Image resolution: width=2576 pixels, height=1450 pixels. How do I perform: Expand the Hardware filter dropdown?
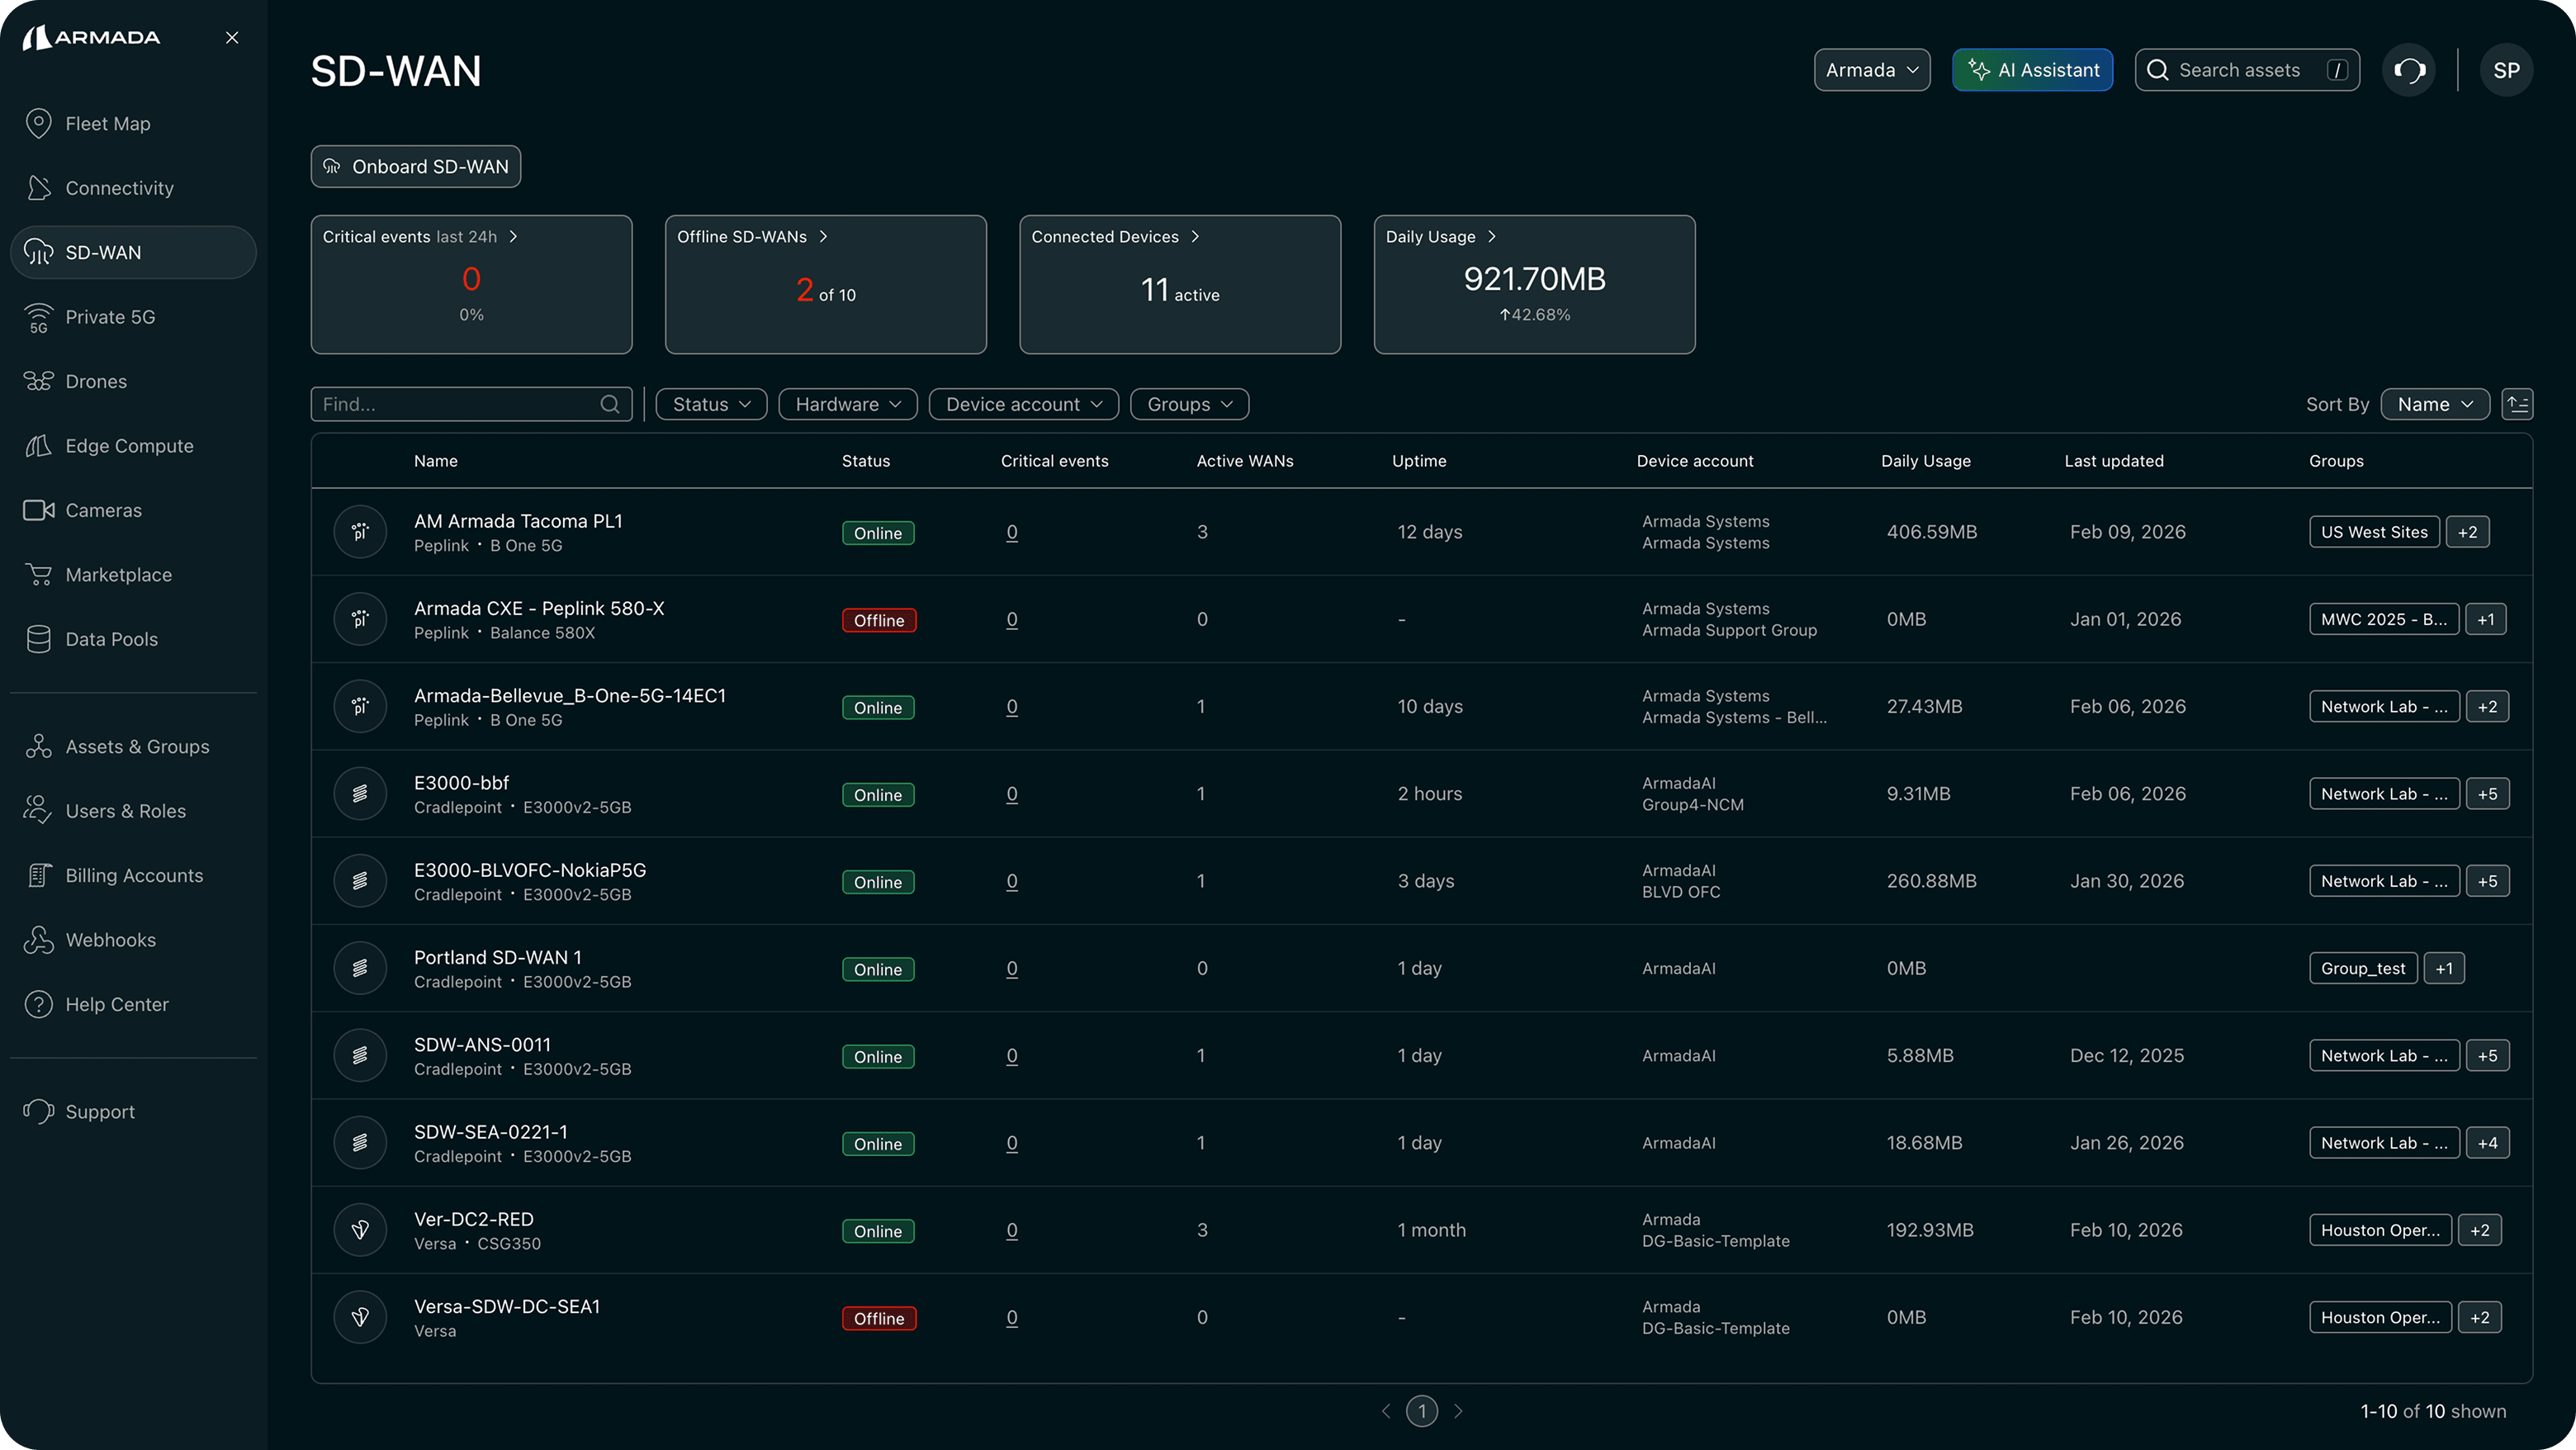click(847, 404)
